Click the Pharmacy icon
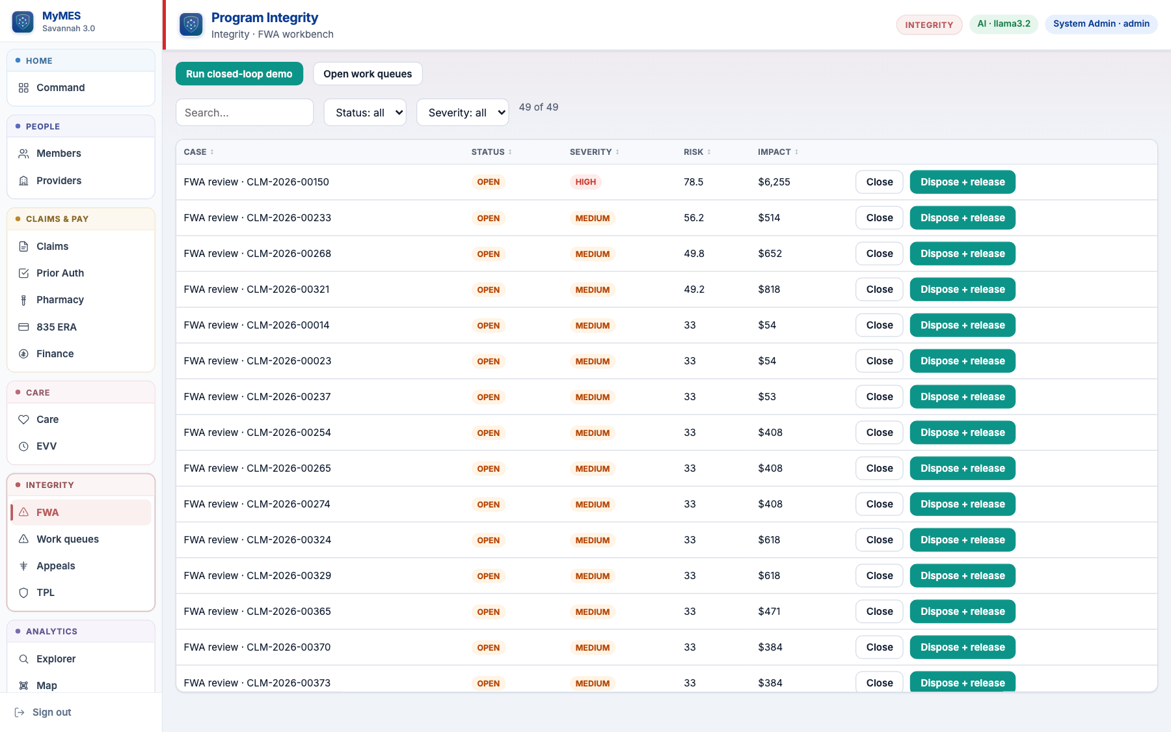 (x=23, y=300)
